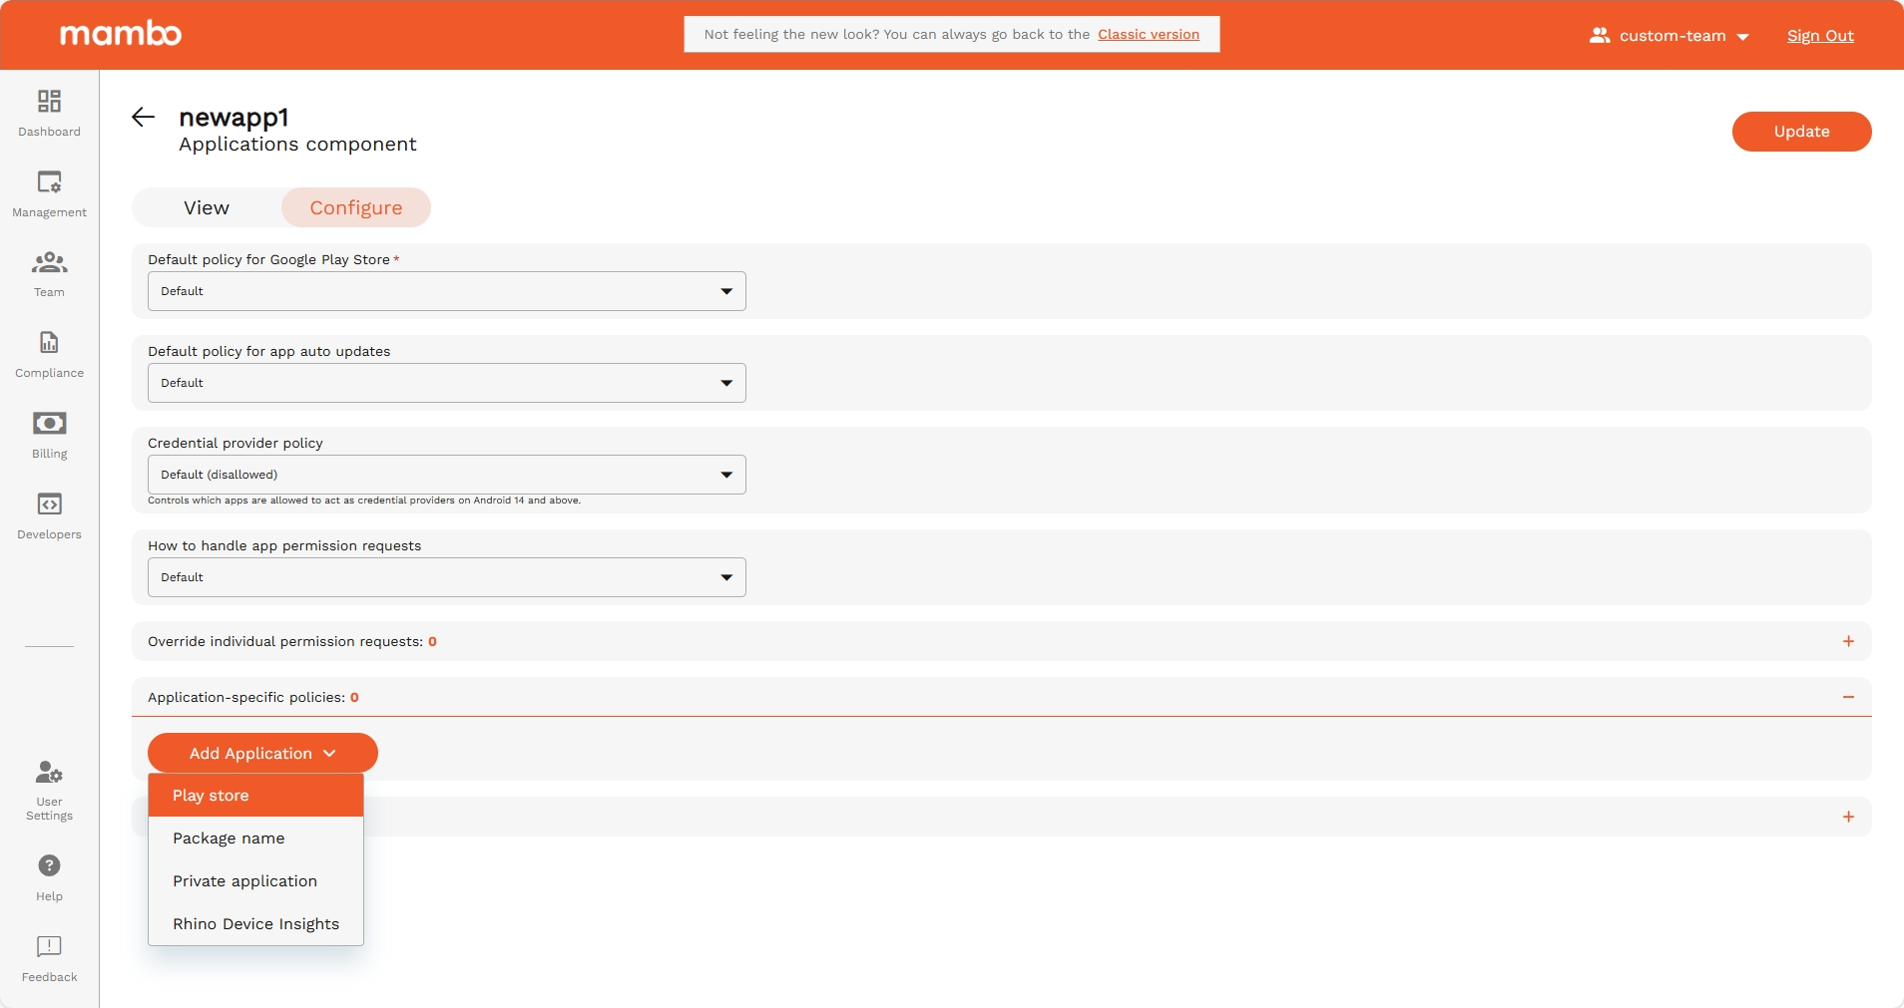Collapse the Application-specific policies section
The image size is (1904, 1008).
(1849, 697)
